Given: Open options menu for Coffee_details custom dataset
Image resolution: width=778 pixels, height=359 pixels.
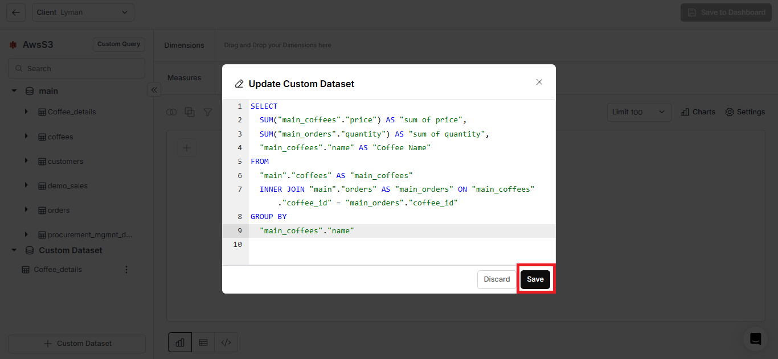Looking at the screenshot, I should coord(126,270).
